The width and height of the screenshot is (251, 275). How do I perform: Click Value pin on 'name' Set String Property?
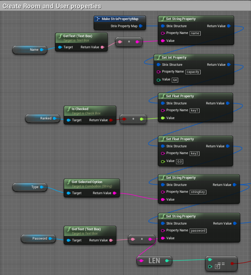(163, 41)
